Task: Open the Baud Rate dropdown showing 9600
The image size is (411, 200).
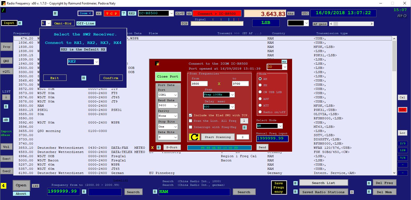Action: 168,105
